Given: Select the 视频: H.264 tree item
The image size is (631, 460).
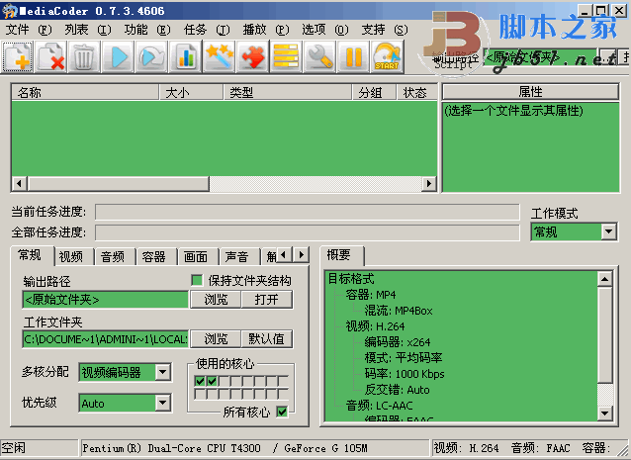Looking at the screenshot, I should (x=375, y=326).
